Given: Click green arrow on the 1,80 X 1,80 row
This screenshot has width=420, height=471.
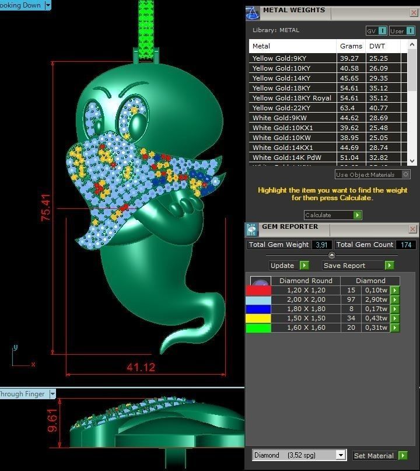Looking at the screenshot, I should [x=395, y=309].
